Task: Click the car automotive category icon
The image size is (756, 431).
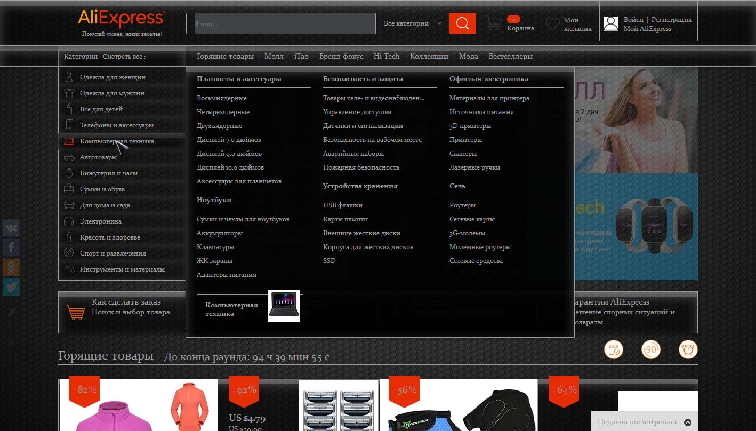Action: (69, 157)
